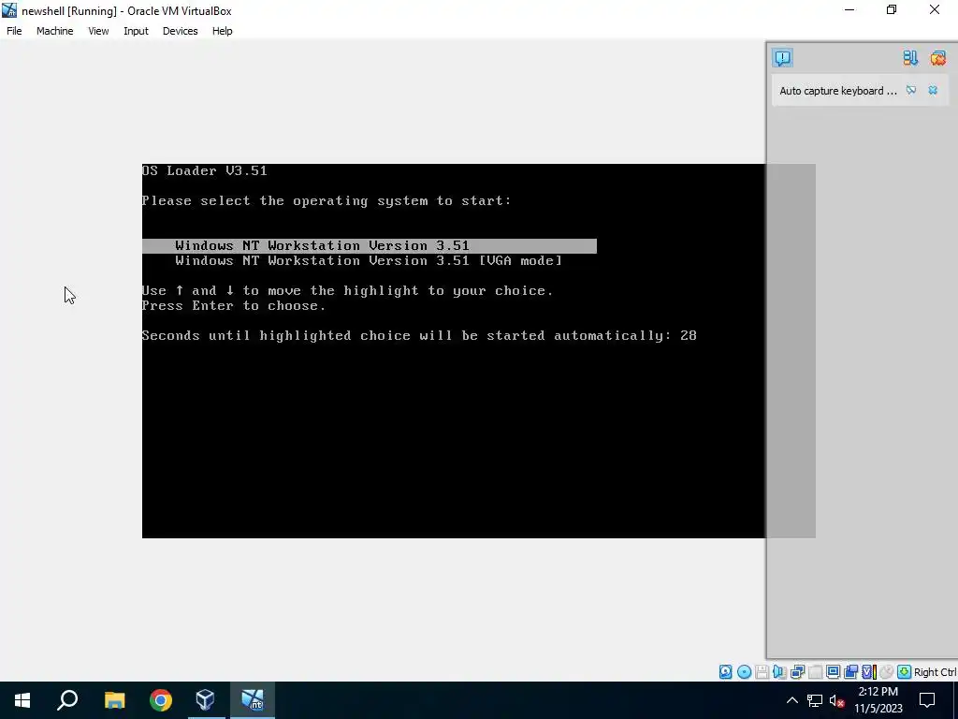The height and width of the screenshot is (719, 958).
Task: Open the View menu
Action: click(98, 31)
